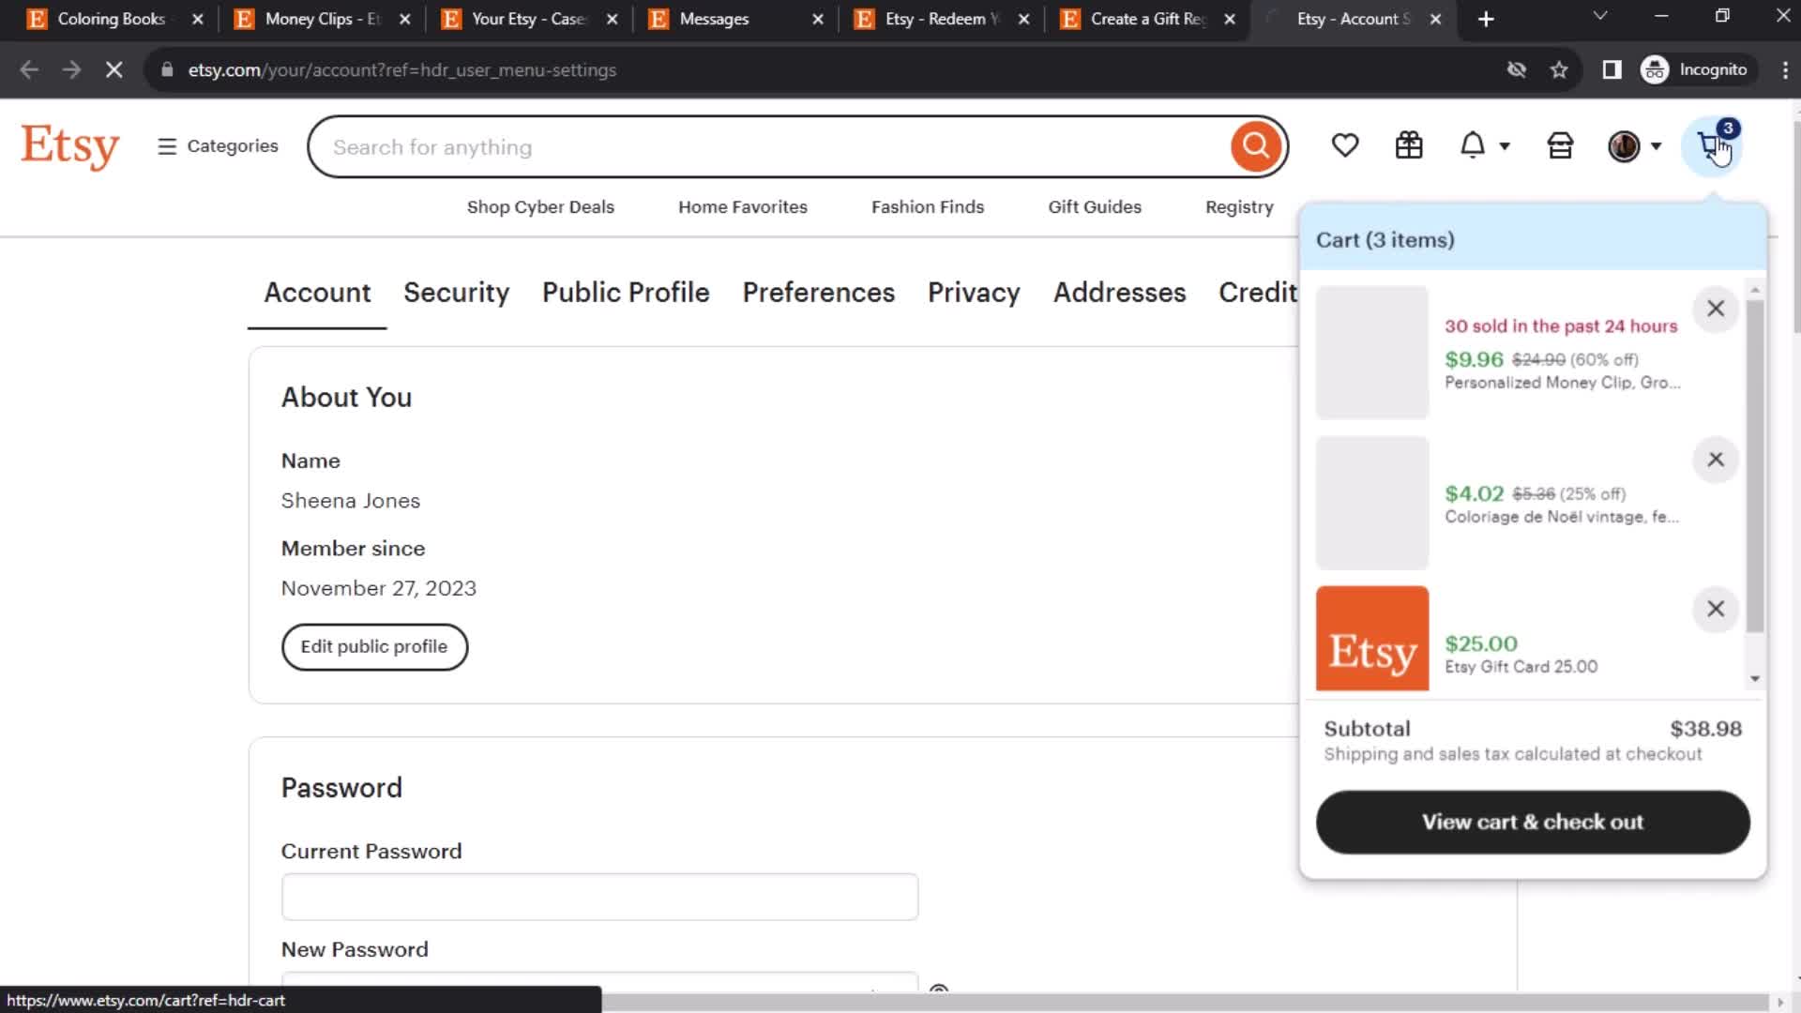Open Categories navigation menu
The width and height of the screenshot is (1801, 1013).
tap(218, 146)
